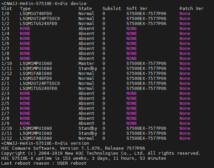The width and height of the screenshot is (214, 168).
Task: Click the Slot column header
Action: coord(7,9)
